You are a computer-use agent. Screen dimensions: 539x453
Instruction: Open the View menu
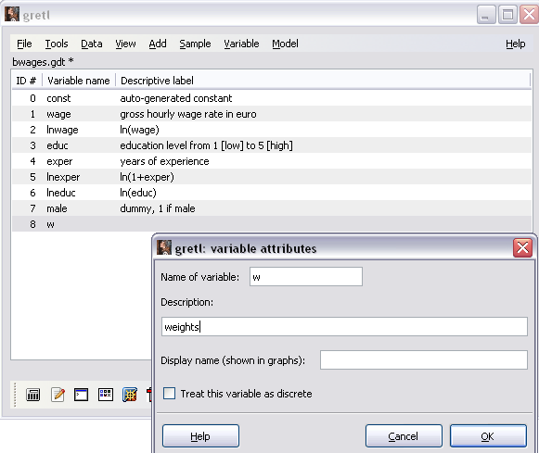pyautogui.click(x=125, y=44)
